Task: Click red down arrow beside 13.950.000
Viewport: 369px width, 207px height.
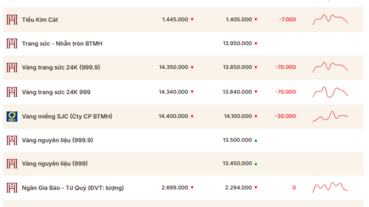Action: [x=256, y=44]
